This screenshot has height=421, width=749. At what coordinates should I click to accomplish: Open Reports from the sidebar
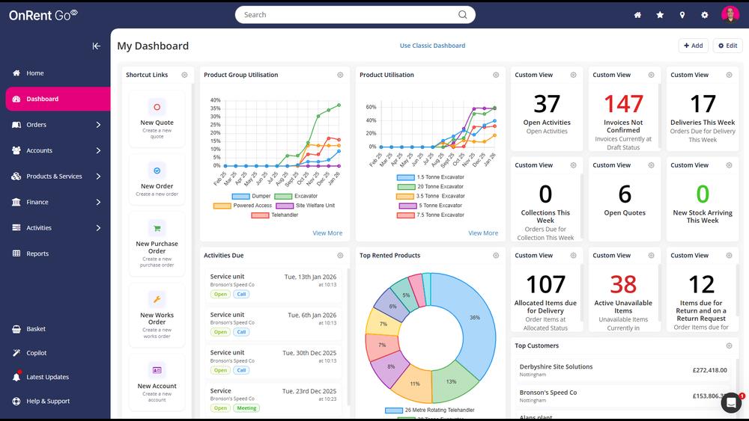[37, 253]
